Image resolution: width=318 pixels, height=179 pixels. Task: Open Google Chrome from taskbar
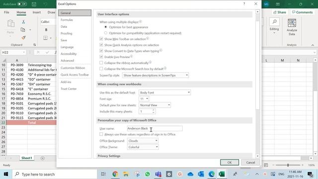[x=115, y=174]
